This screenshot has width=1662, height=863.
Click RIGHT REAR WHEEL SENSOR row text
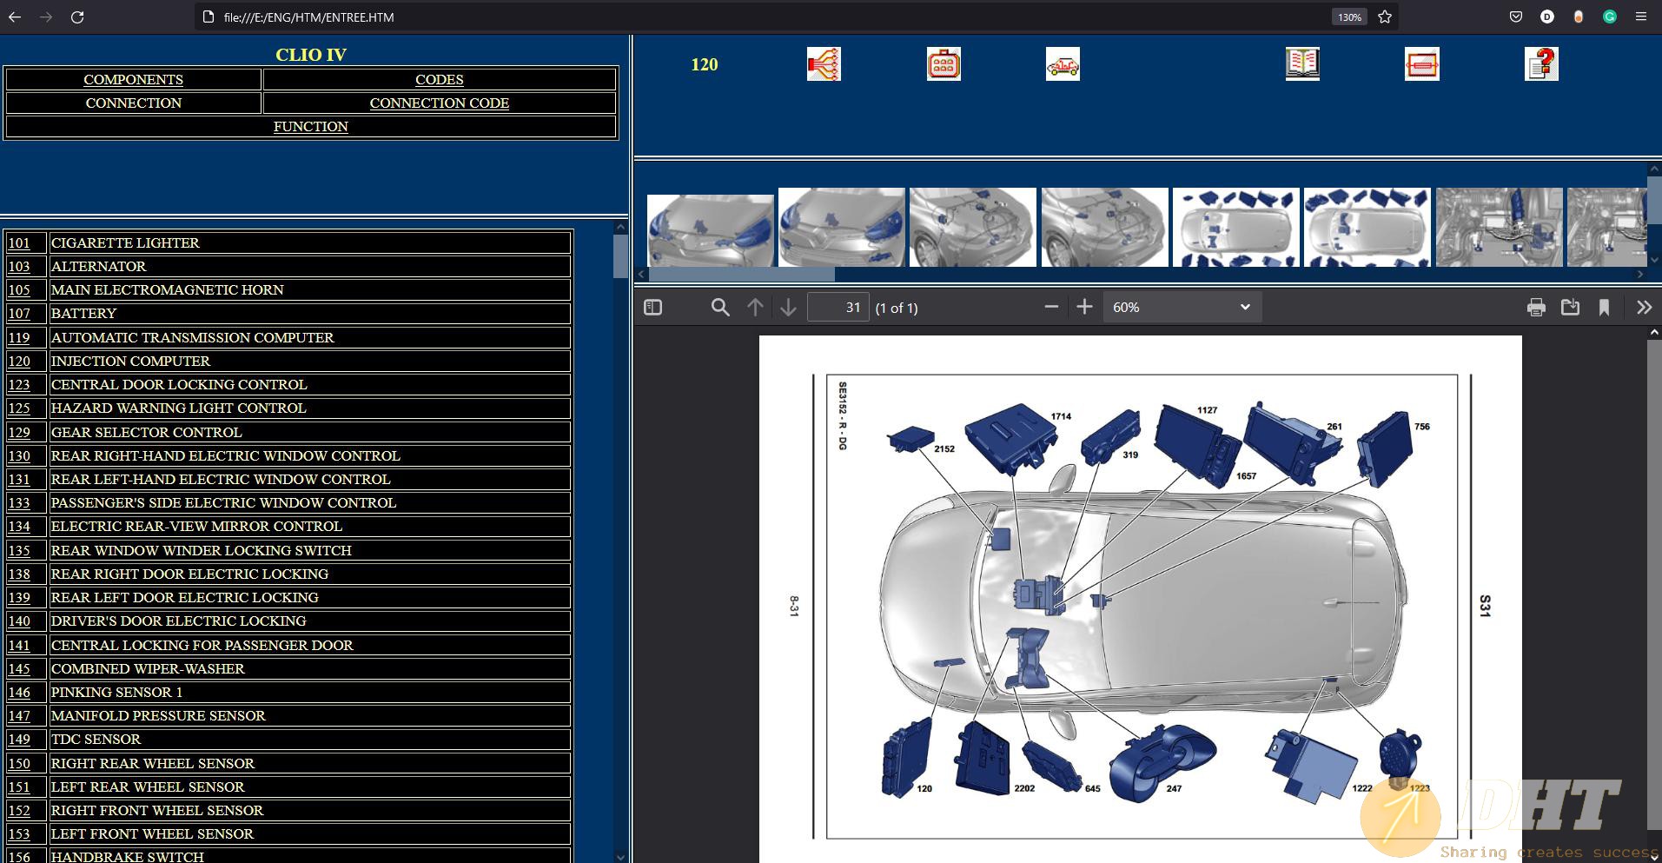pos(152,764)
